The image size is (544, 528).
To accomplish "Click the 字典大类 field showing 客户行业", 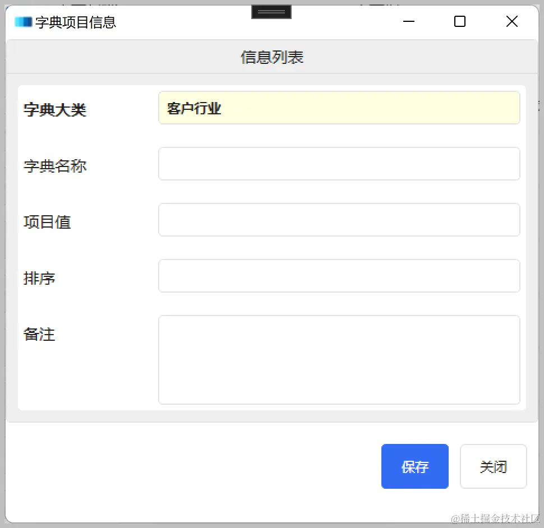I will [x=339, y=108].
